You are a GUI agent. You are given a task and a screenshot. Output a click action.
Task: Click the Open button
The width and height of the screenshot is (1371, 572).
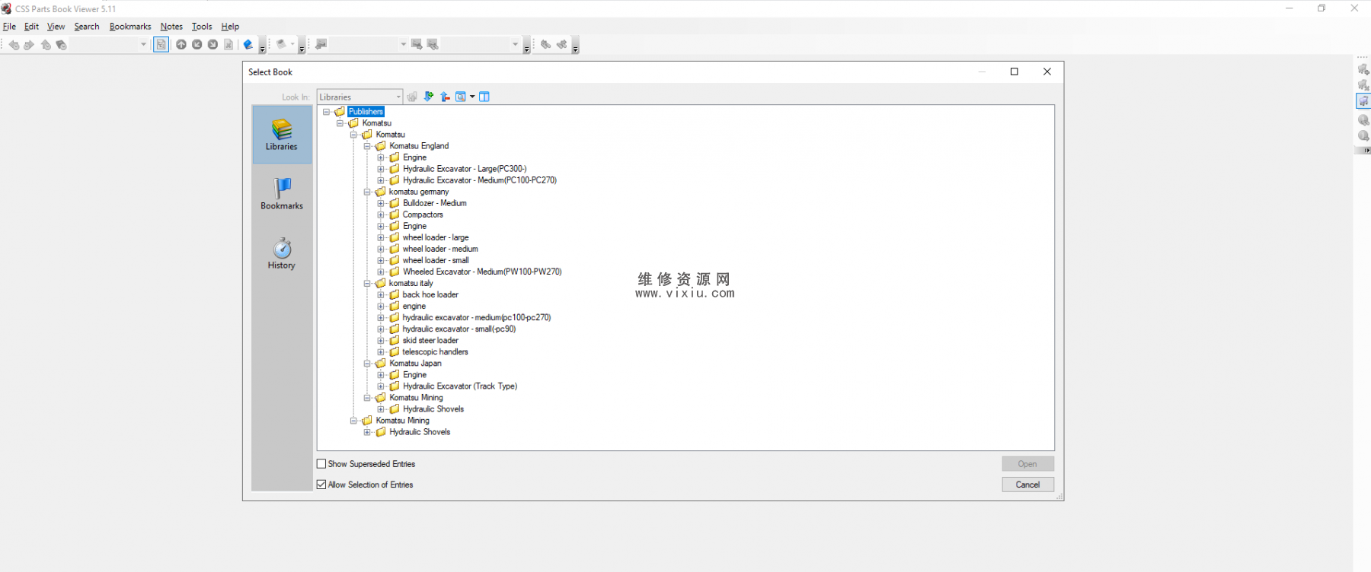pyautogui.click(x=1027, y=464)
